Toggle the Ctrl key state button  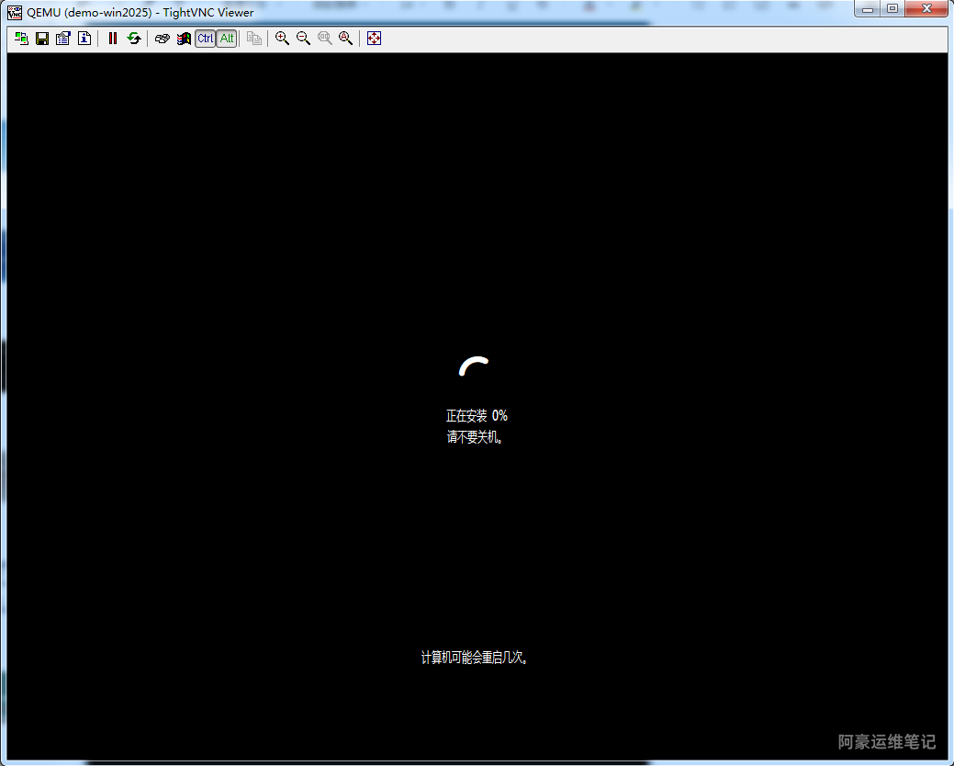point(205,39)
